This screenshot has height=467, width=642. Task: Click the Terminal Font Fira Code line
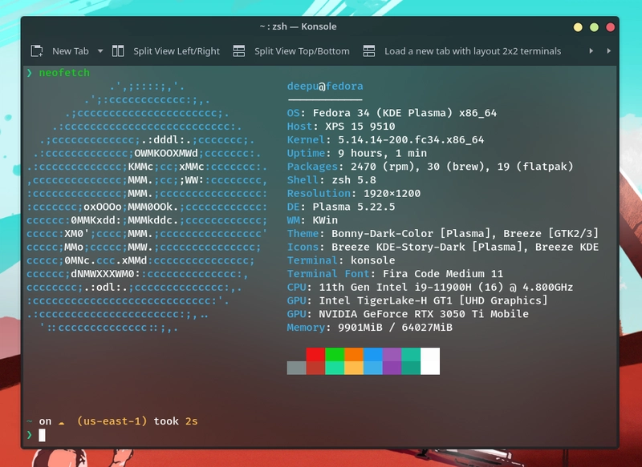pyautogui.click(x=395, y=274)
